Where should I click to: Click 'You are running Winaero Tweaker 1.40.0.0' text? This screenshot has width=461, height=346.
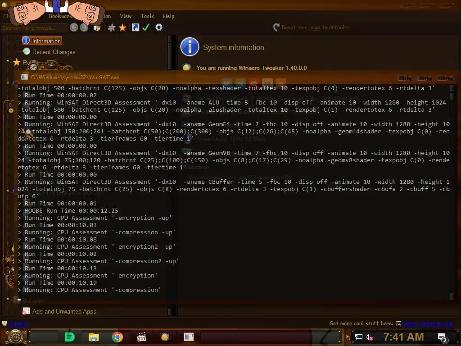pos(251,68)
